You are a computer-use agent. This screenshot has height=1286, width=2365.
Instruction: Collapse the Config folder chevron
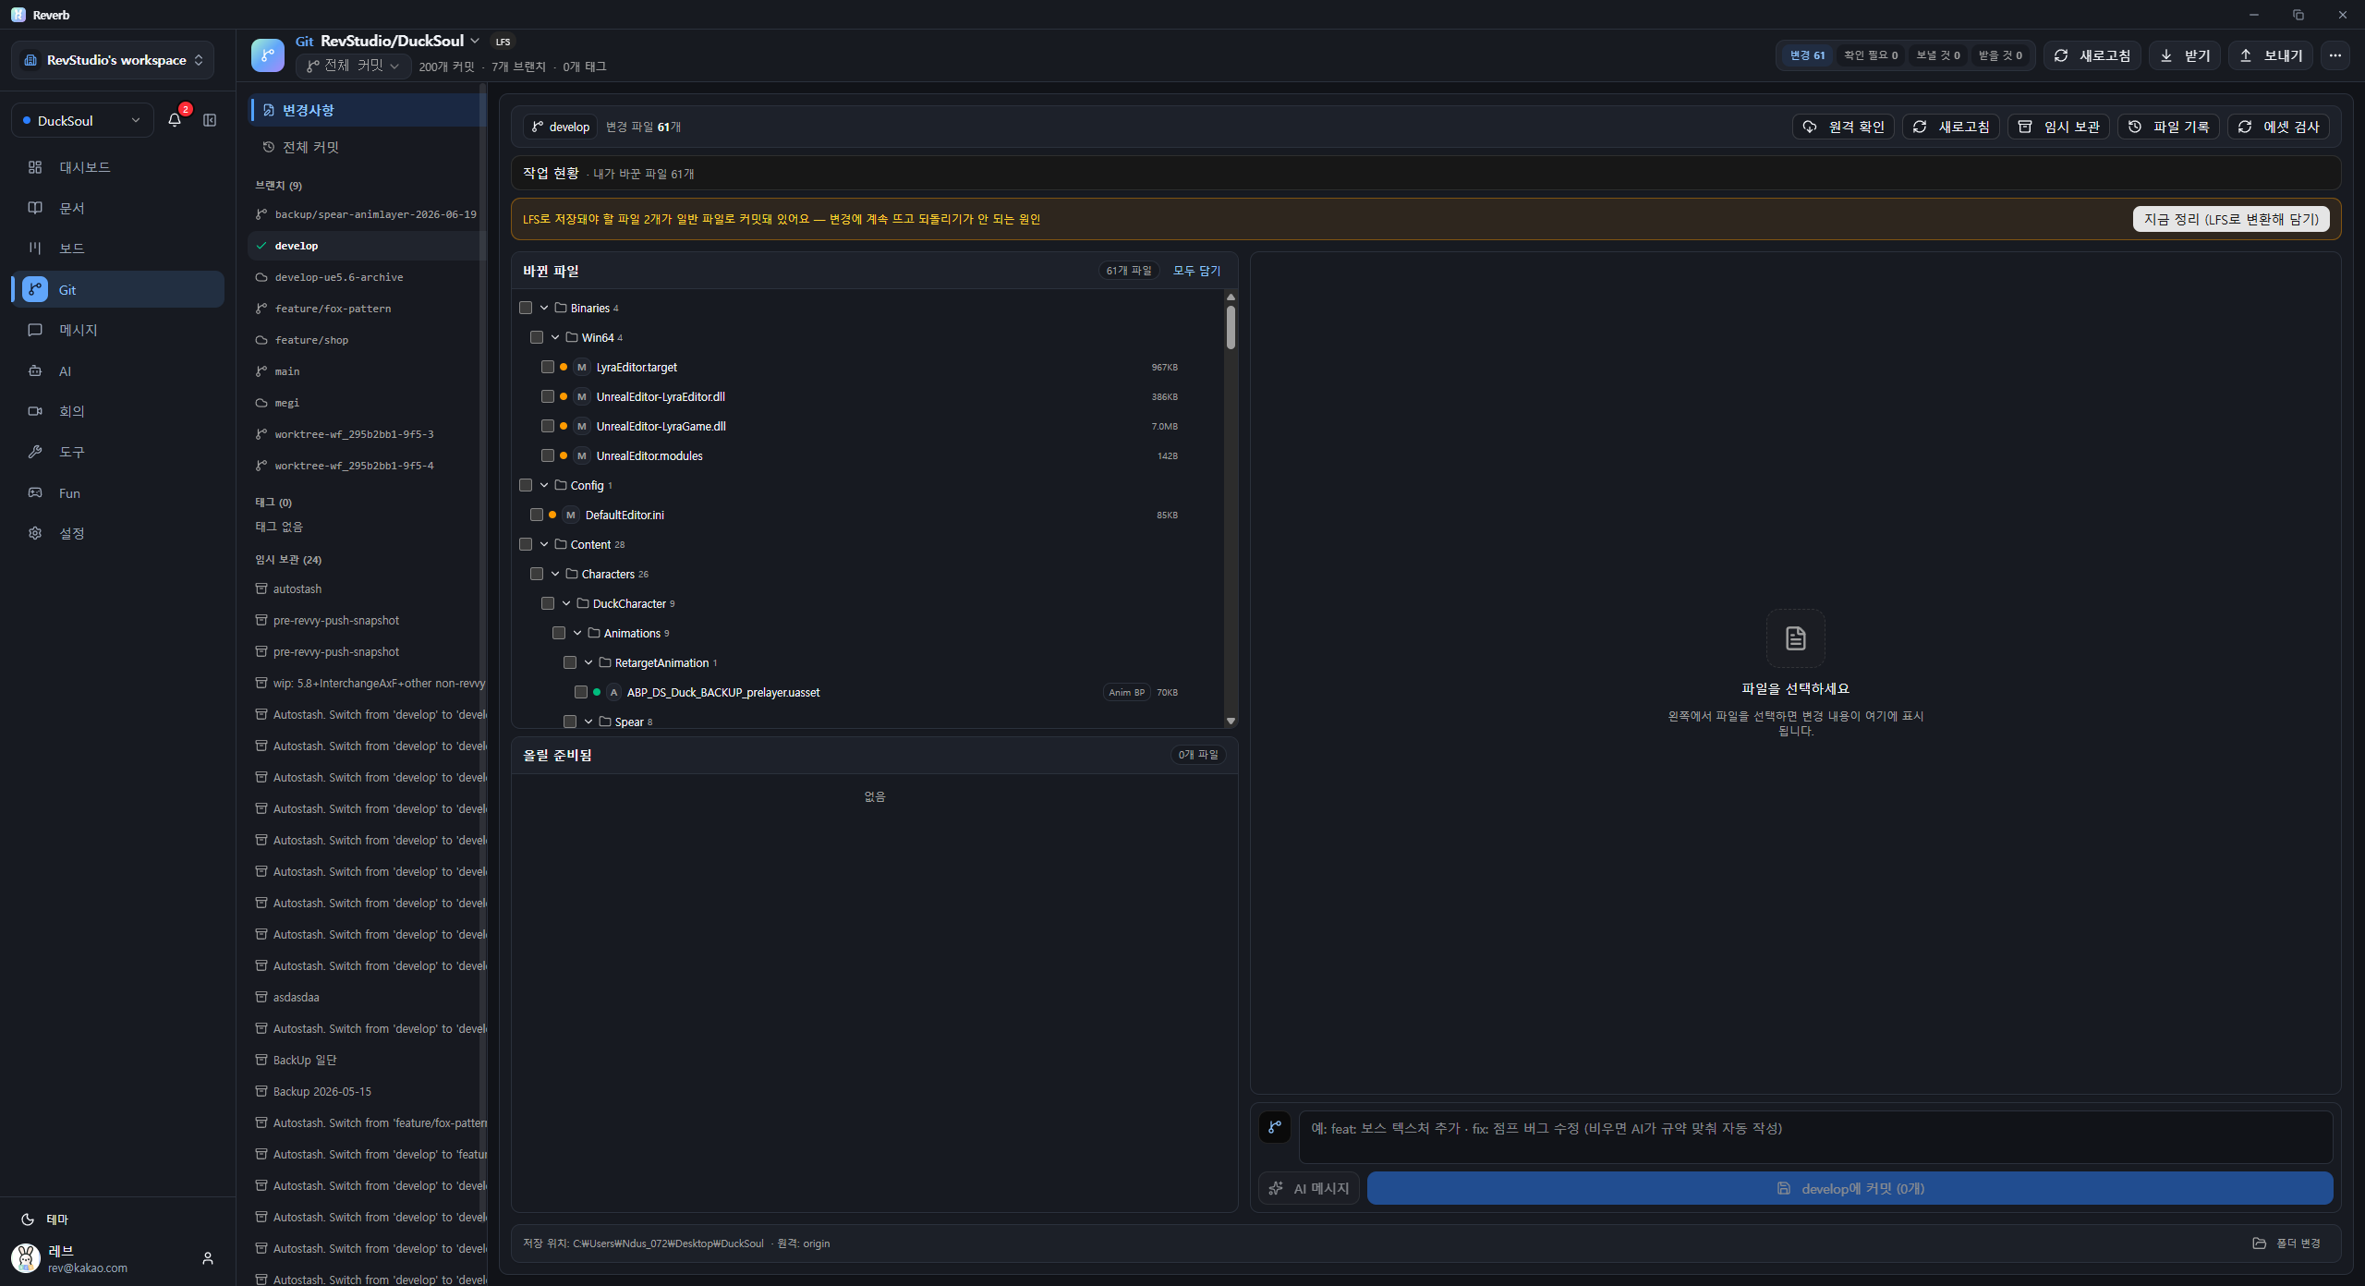pyautogui.click(x=544, y=485)
